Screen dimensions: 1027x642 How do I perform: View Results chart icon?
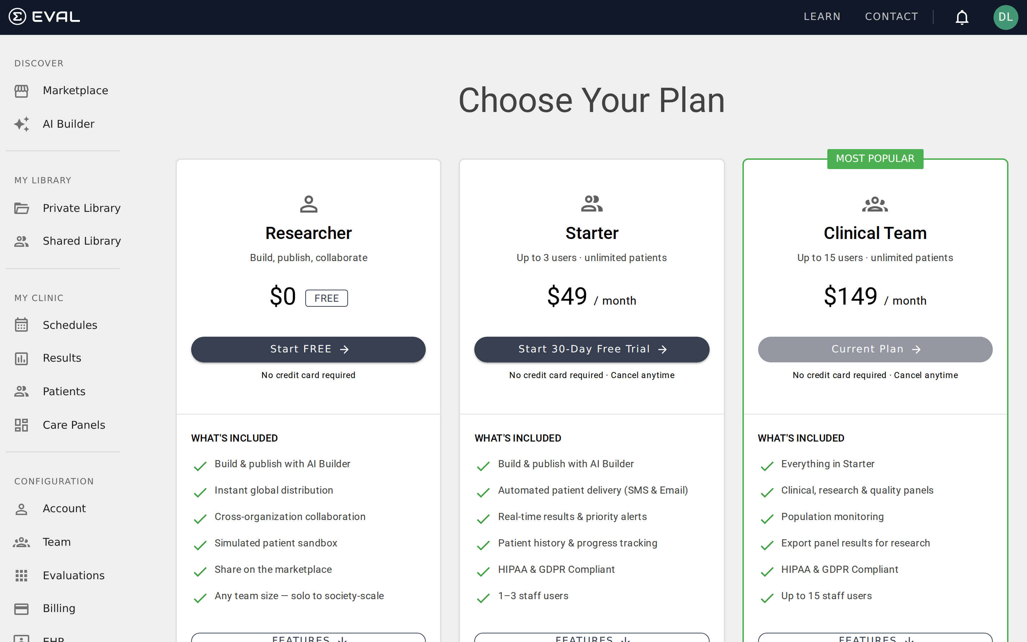pyautogui.click(x=22, y=358)
